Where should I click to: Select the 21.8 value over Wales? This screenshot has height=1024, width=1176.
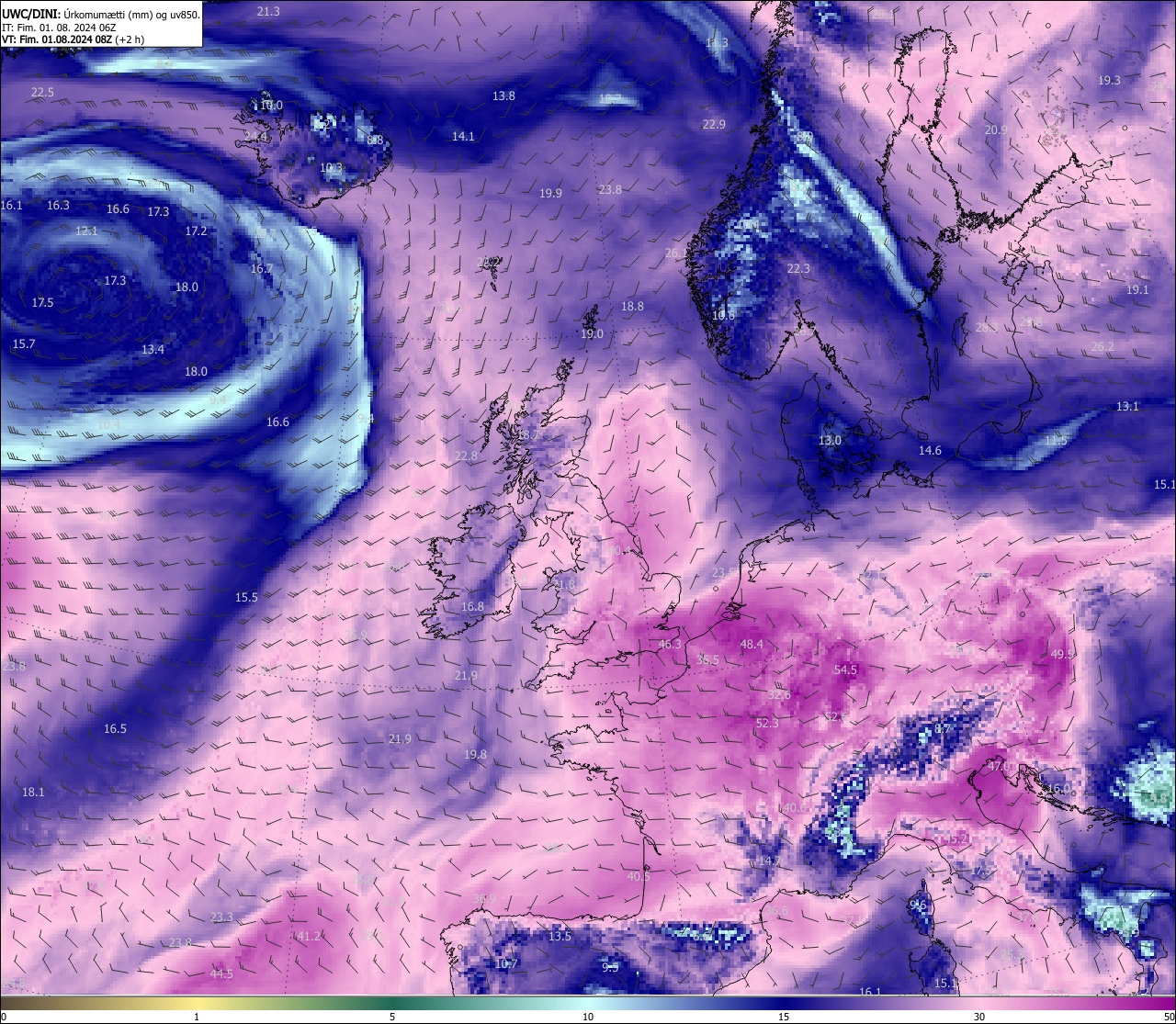pos(563,583)
